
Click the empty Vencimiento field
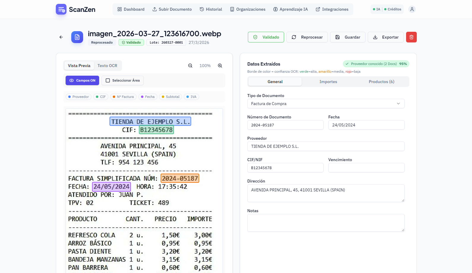tap(366, 168)
